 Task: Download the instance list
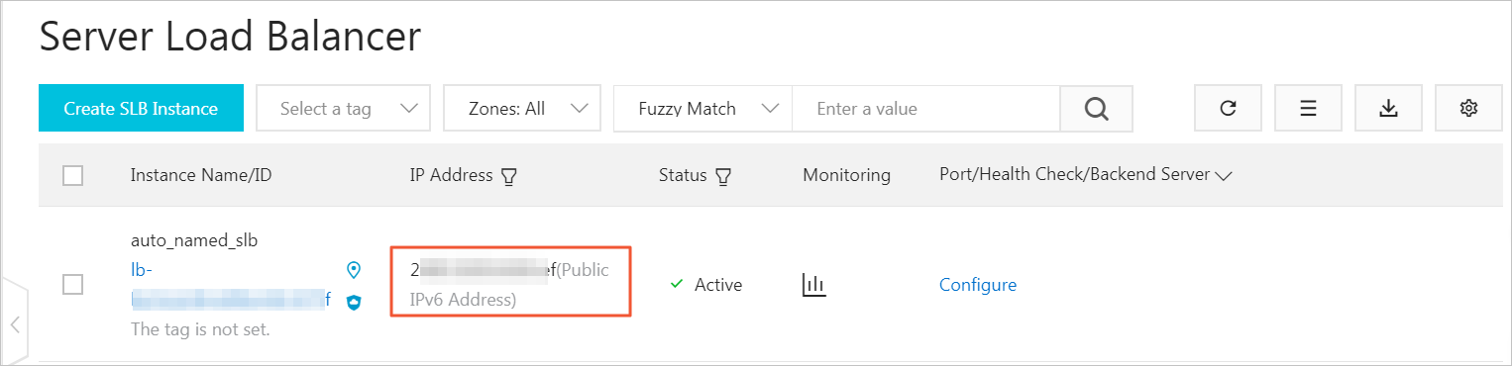click(x=1388, y=108)
